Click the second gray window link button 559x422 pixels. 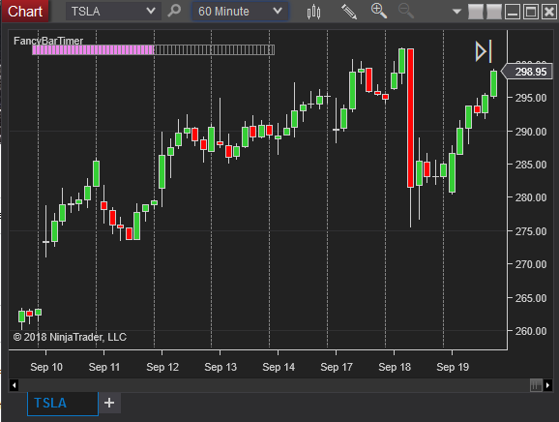[x=494, y=12]
